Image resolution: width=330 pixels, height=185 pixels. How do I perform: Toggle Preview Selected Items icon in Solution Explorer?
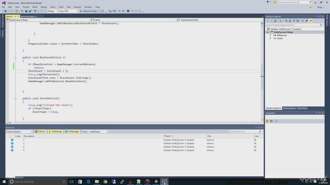(x=310, y=21)
